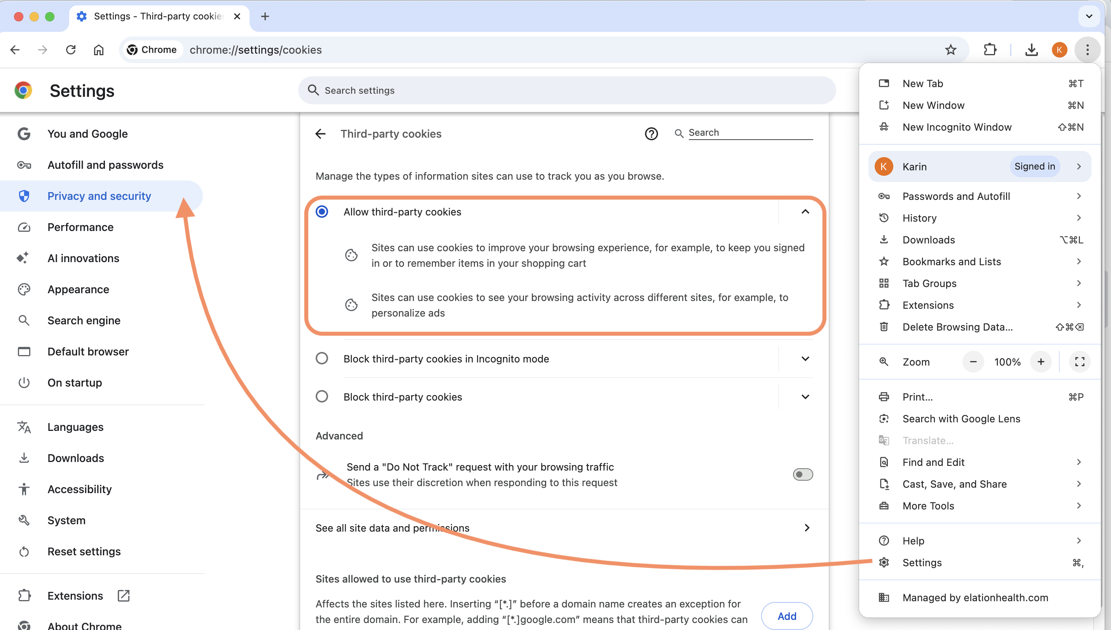1111x630 pixels.
Task: Click the home icon next to reload
Action: pyautogui.click(x=99, y=50)
